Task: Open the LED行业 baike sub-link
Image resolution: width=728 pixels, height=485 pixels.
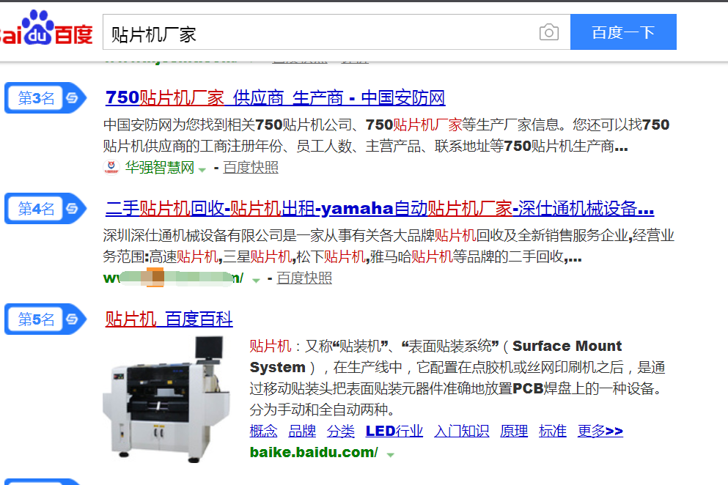Action: (394, 432)
